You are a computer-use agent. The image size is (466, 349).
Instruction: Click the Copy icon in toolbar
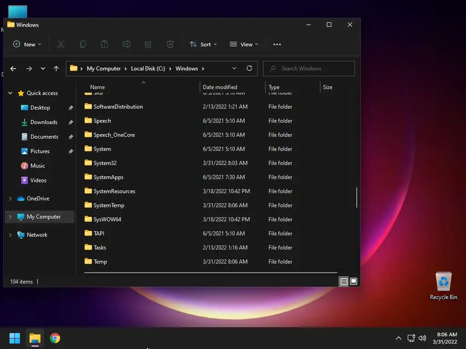[x=83, y=44]
